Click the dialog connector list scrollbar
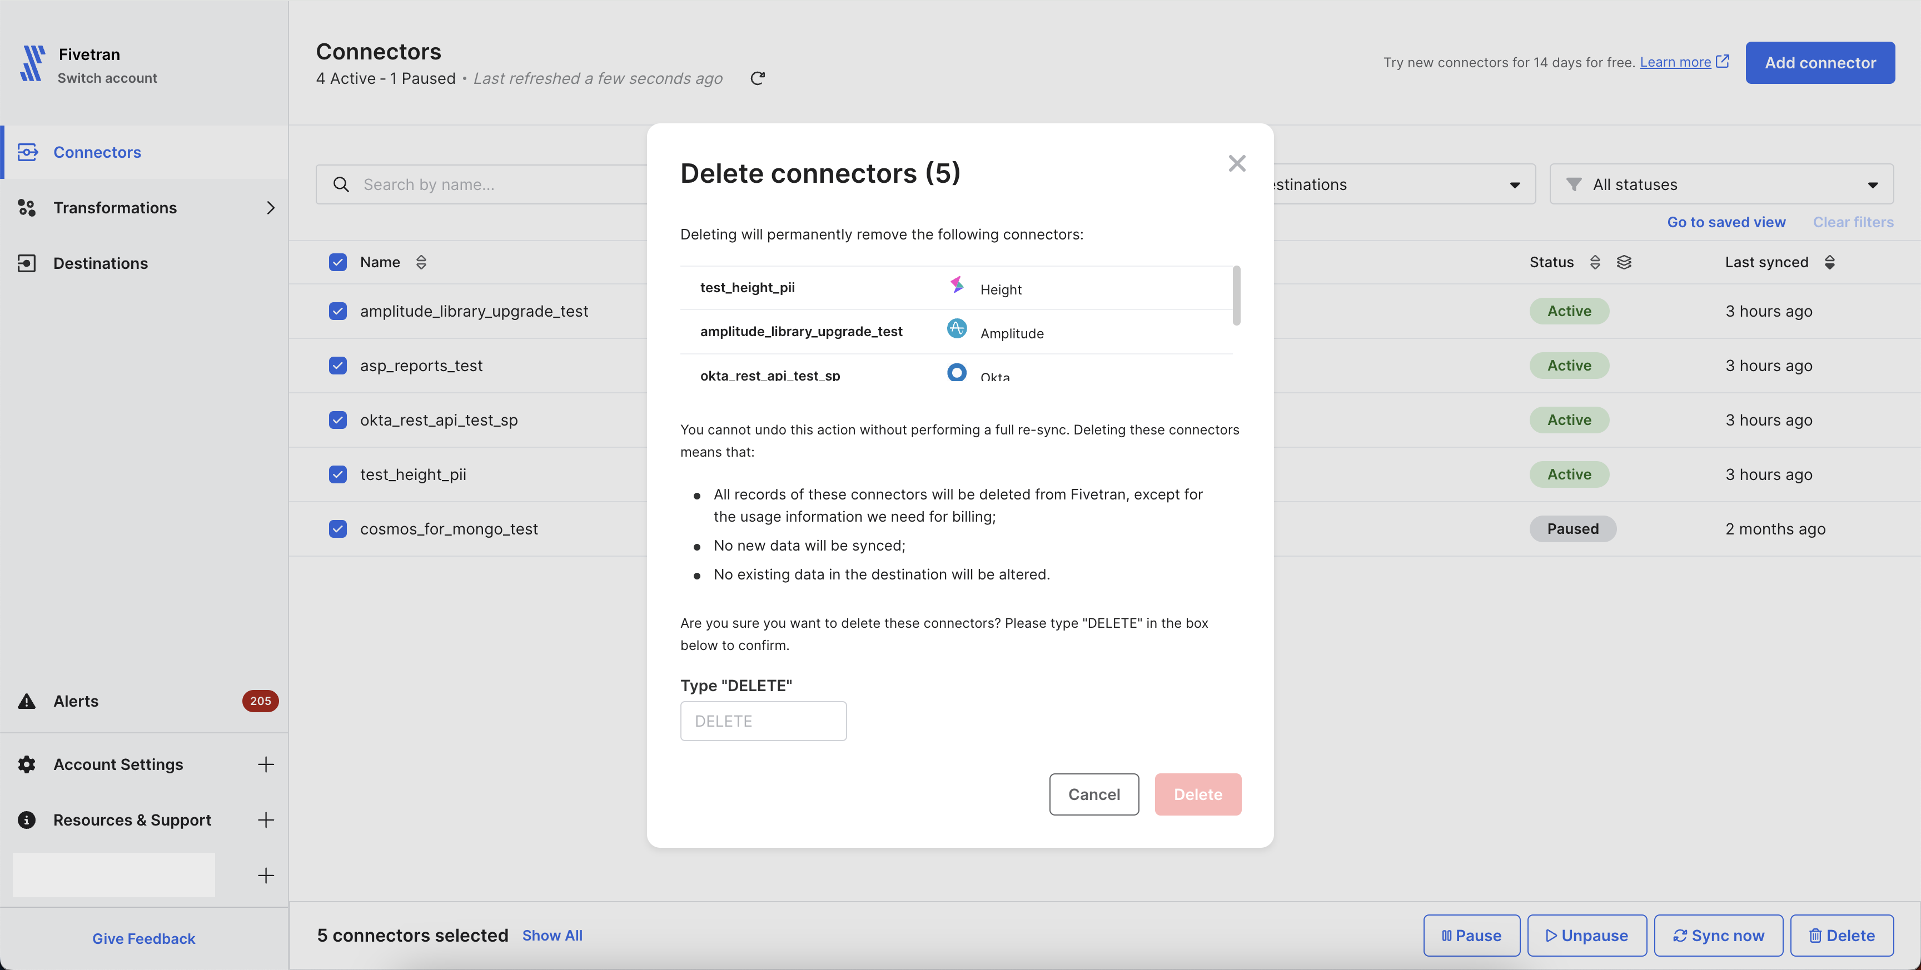Viewport: 1921px width, 970px height. 1236,295
